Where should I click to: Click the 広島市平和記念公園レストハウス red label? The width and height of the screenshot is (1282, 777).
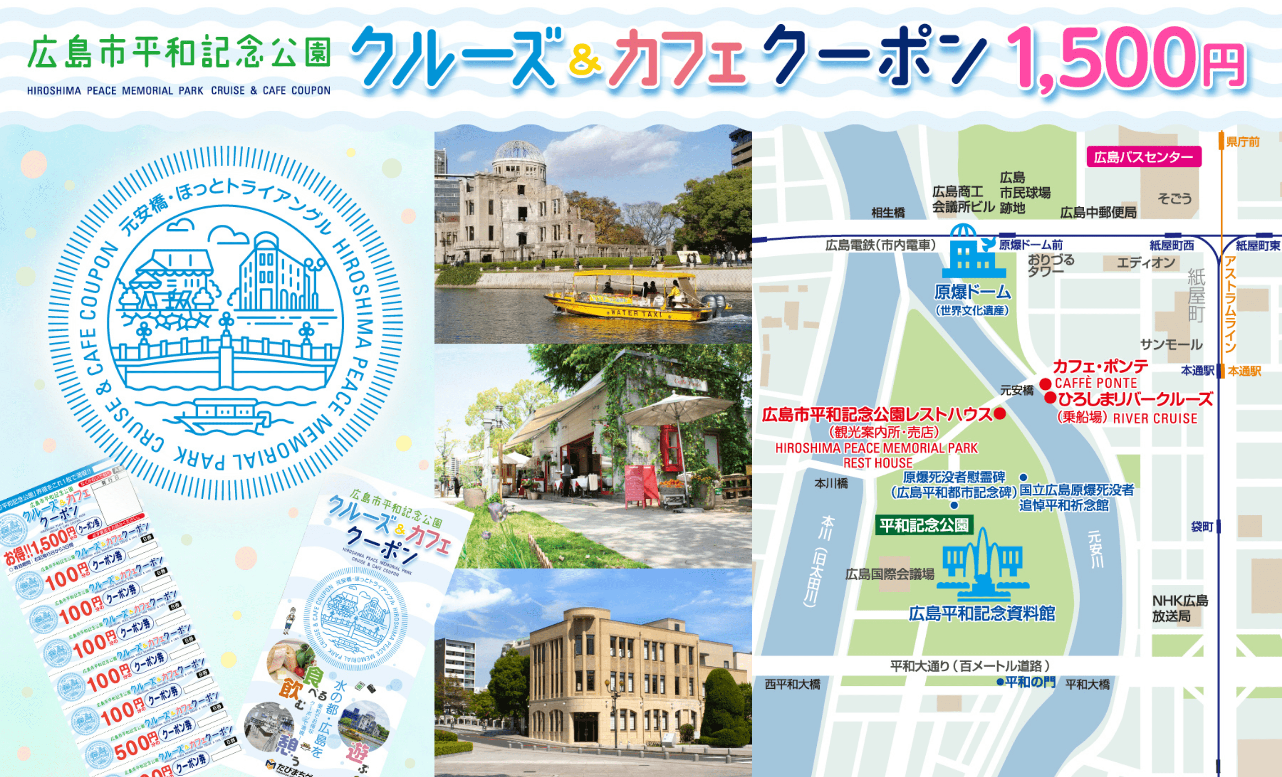tap(877, 415)
